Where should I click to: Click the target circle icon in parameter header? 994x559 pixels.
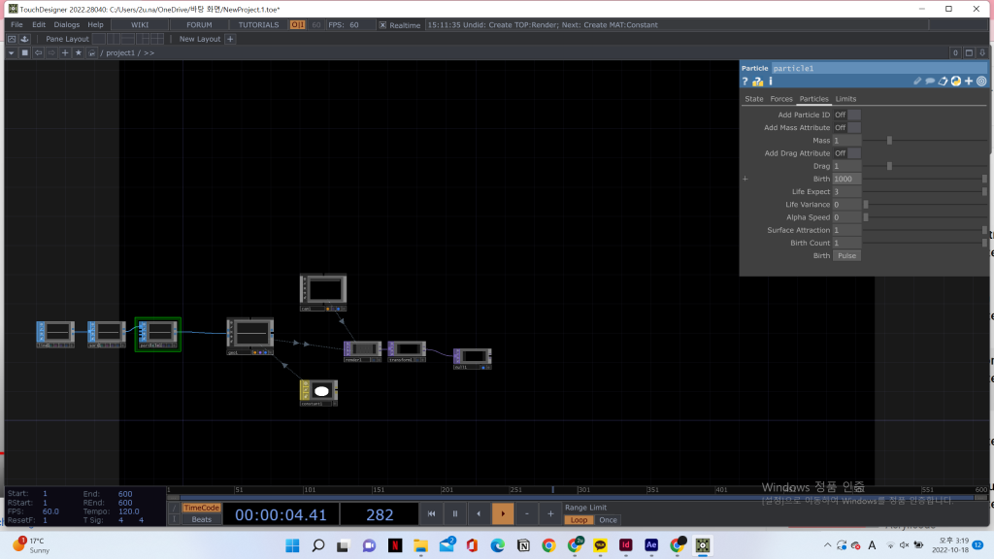[x=981, y=82]
